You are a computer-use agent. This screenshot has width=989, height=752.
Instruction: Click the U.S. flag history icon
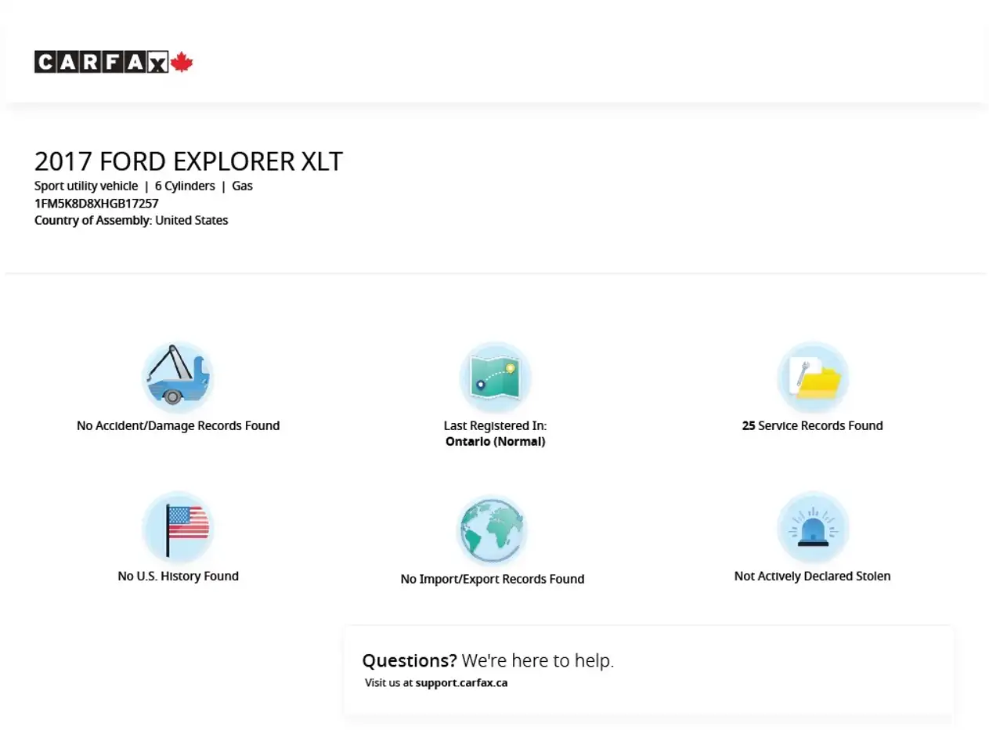point(178,527)
